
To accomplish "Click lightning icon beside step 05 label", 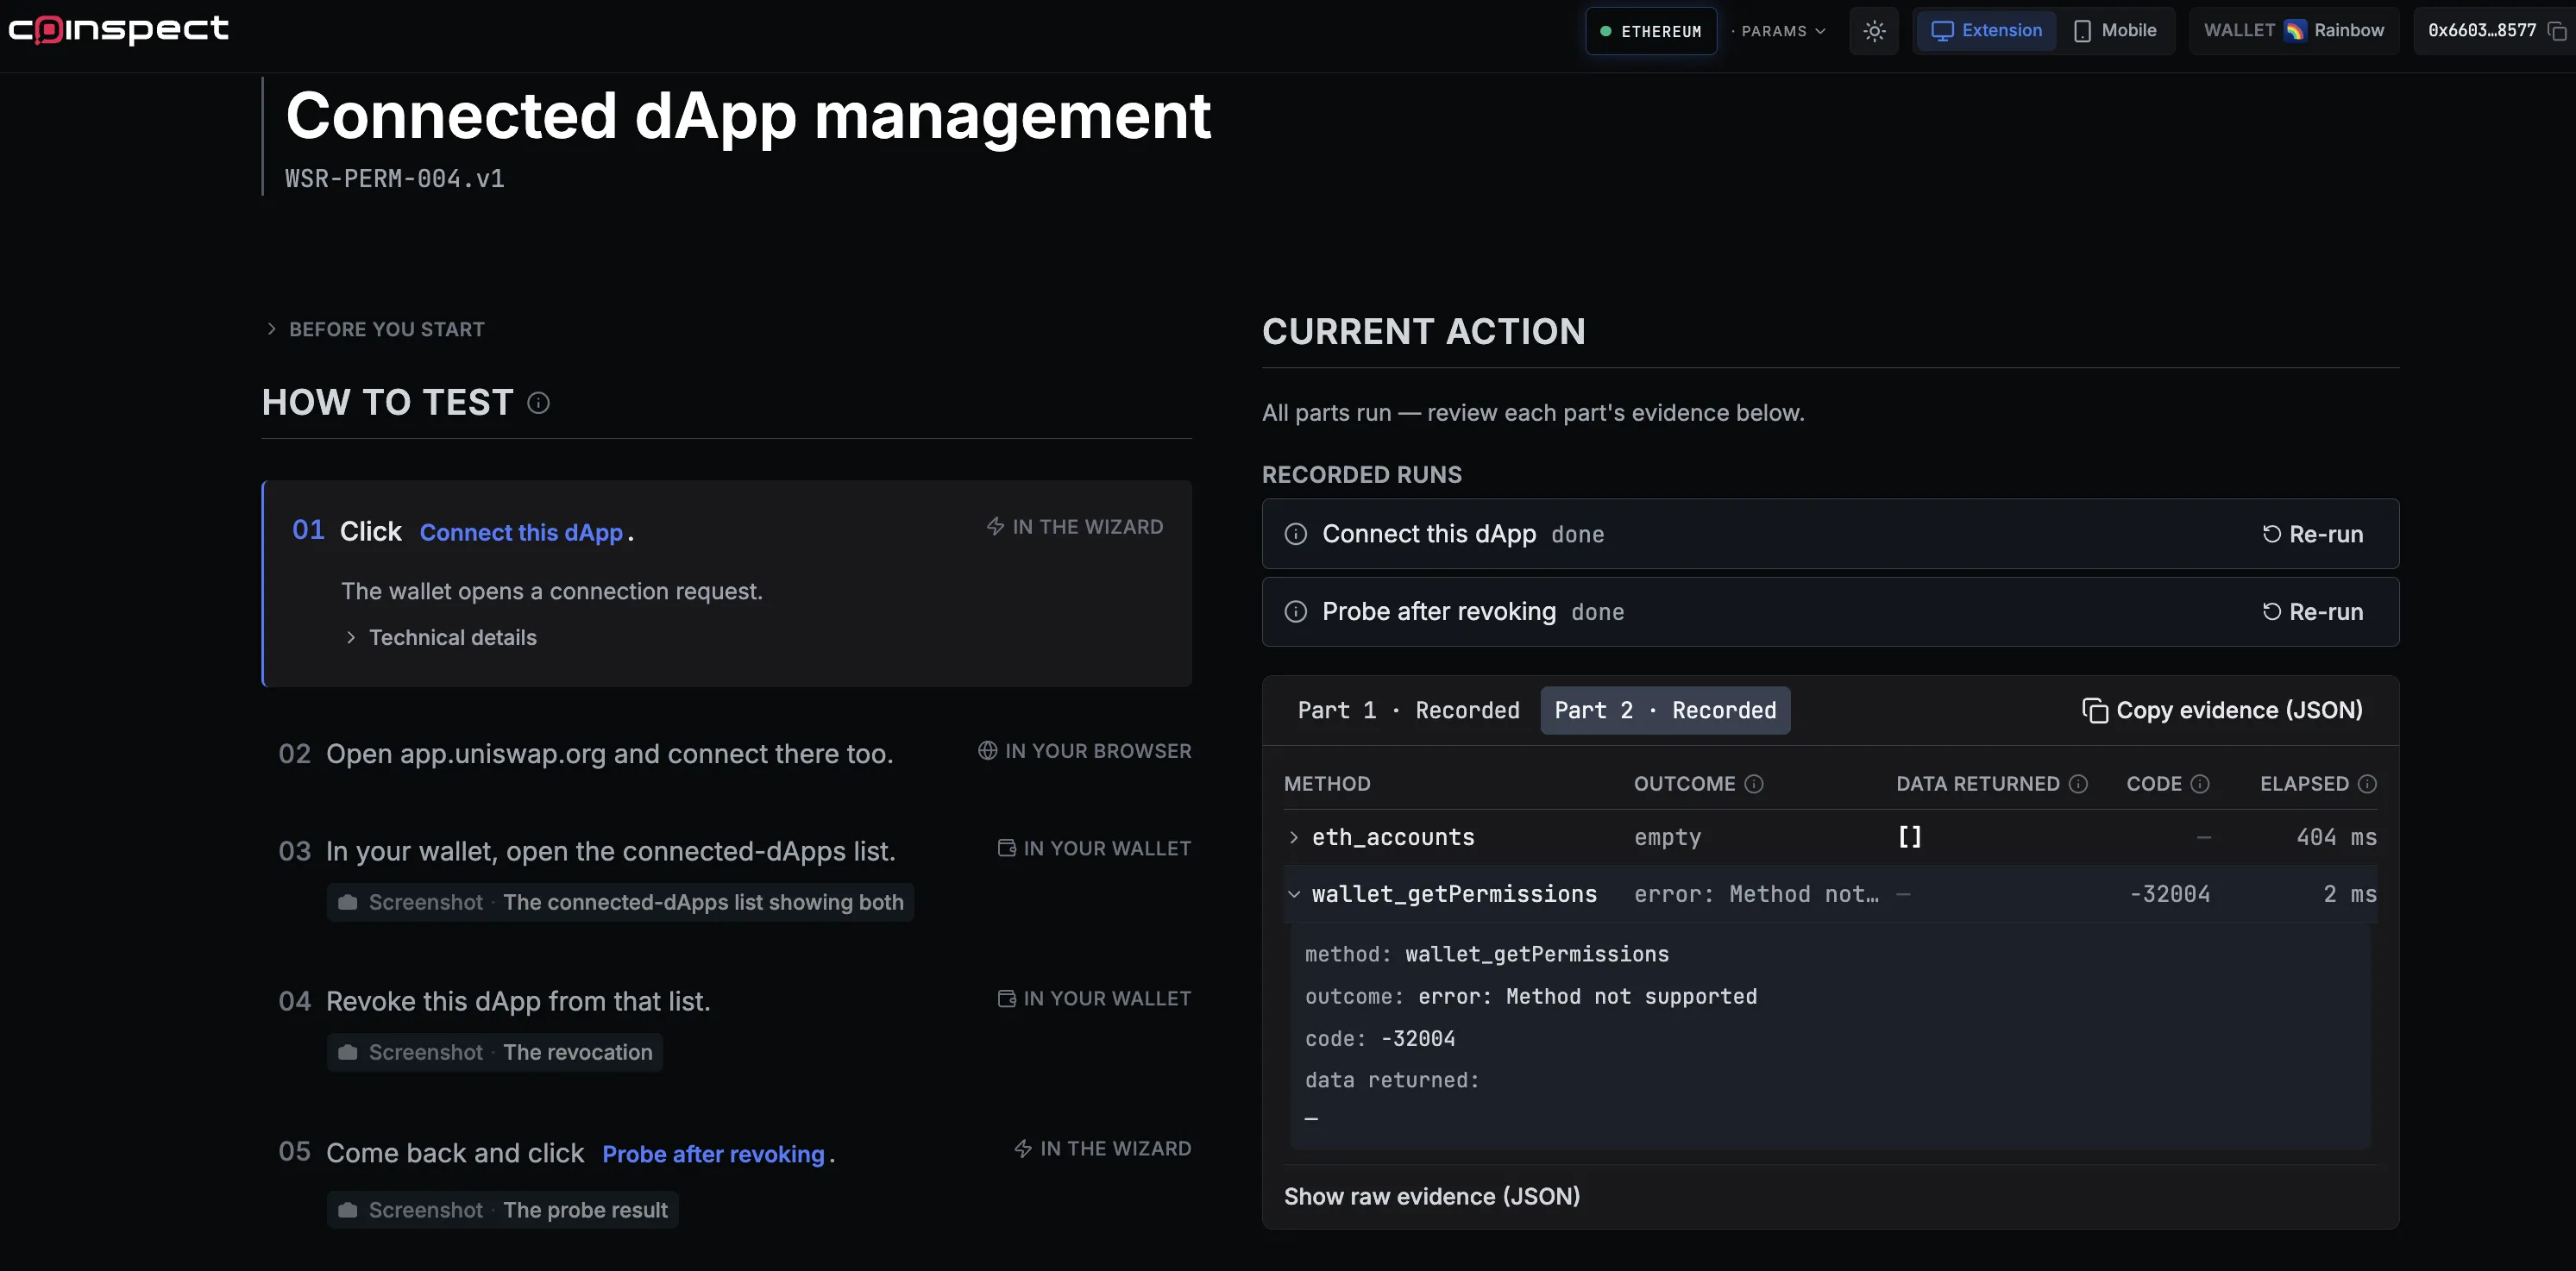I will [1023, 1148].
